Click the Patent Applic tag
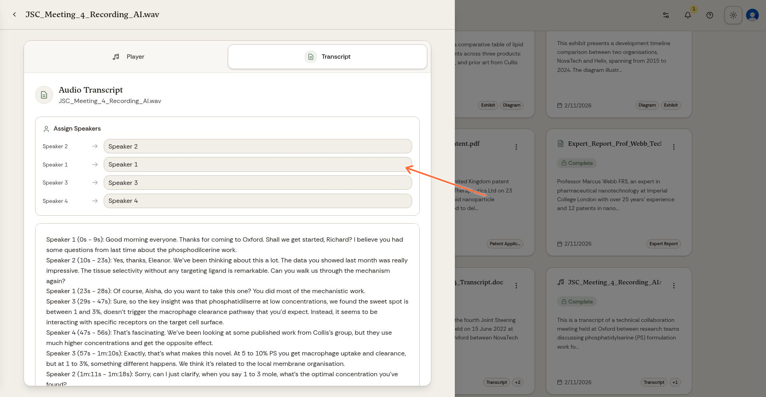 click(x=505, y=244)
